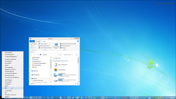Open recent locations dropdown arrow
The height and width of the screenshot is (99, 176).
(x=36, y=55)
